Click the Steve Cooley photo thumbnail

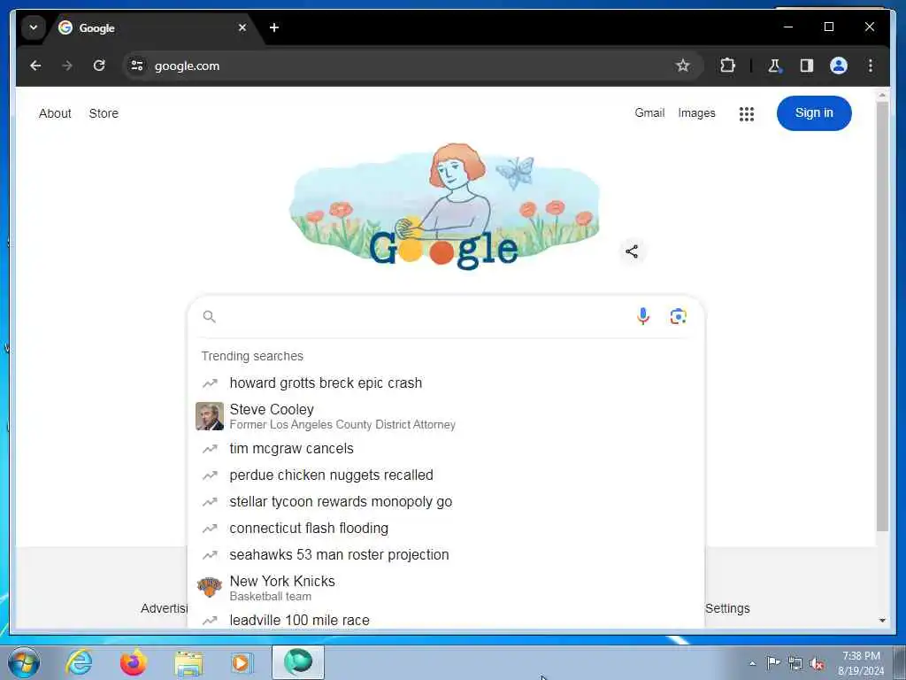point(210,416)
